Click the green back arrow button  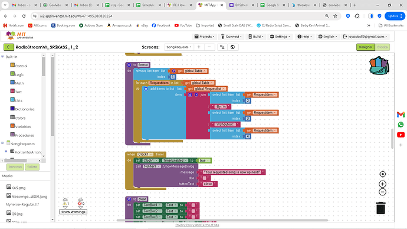point(9,47)
